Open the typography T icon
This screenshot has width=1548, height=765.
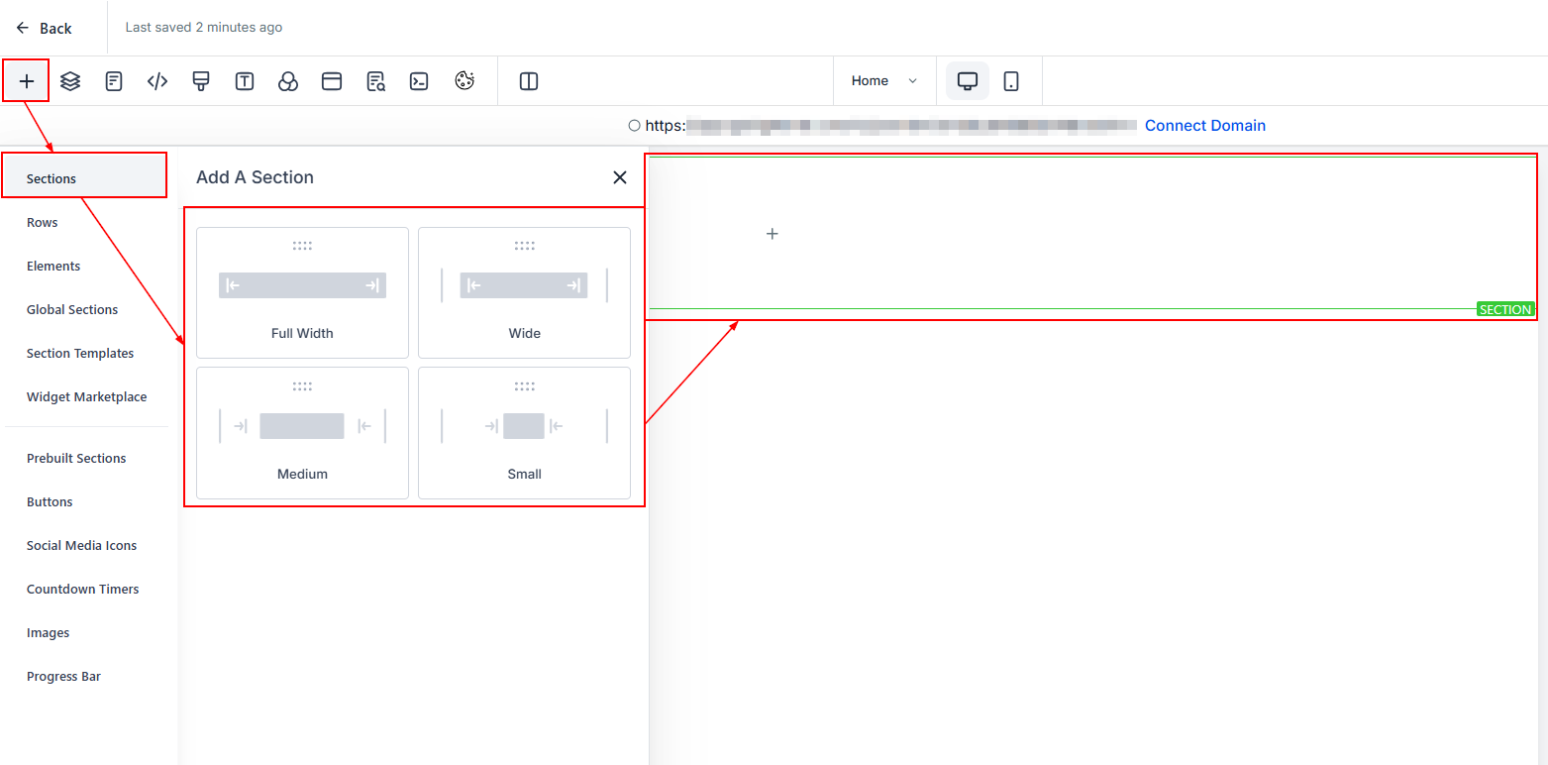coord(245,81)
